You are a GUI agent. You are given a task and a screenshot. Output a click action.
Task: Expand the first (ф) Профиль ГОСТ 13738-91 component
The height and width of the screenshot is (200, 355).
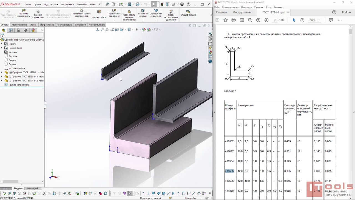2,72
